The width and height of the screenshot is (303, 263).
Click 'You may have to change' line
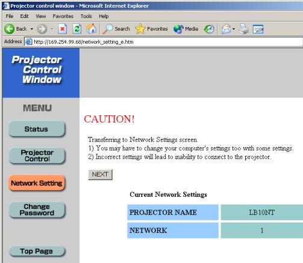(191, 148)
